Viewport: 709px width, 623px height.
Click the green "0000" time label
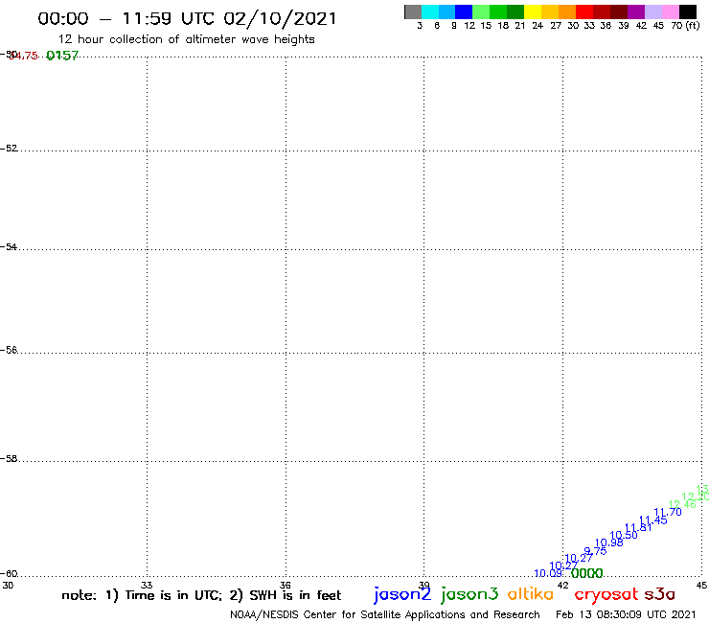tap(587, 574)
